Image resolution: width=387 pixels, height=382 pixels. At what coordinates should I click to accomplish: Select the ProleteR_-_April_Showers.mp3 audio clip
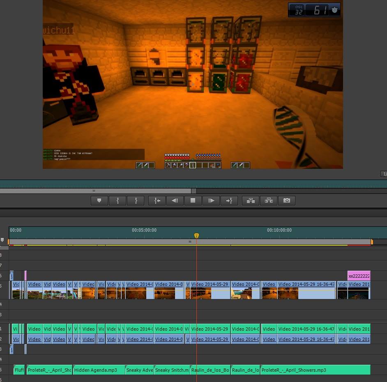pyautogui.click(x=316, y=370)
